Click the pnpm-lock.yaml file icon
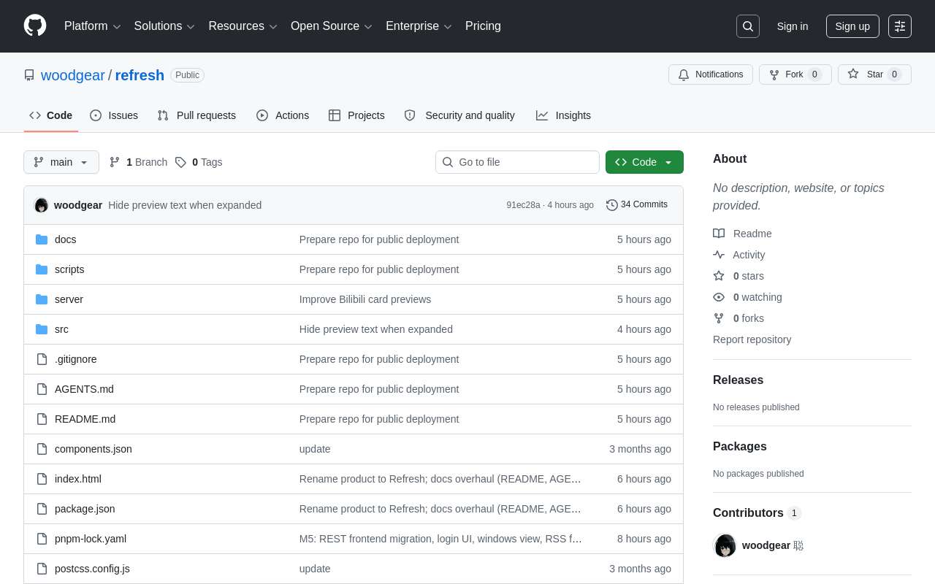 (x=42, y=539)
